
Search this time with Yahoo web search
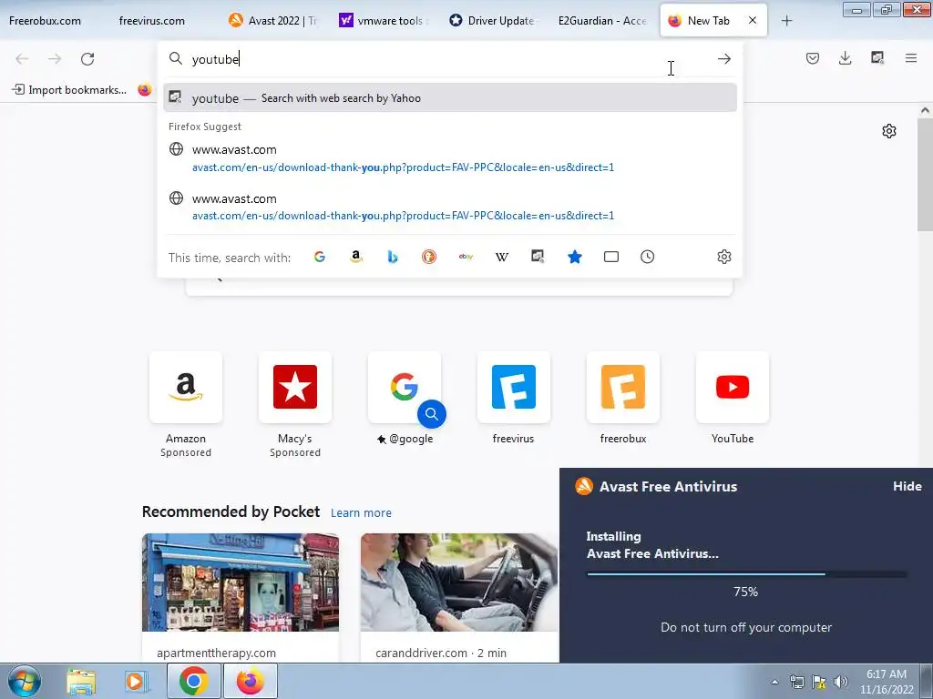pyautogui.click(x=538, y=257)
